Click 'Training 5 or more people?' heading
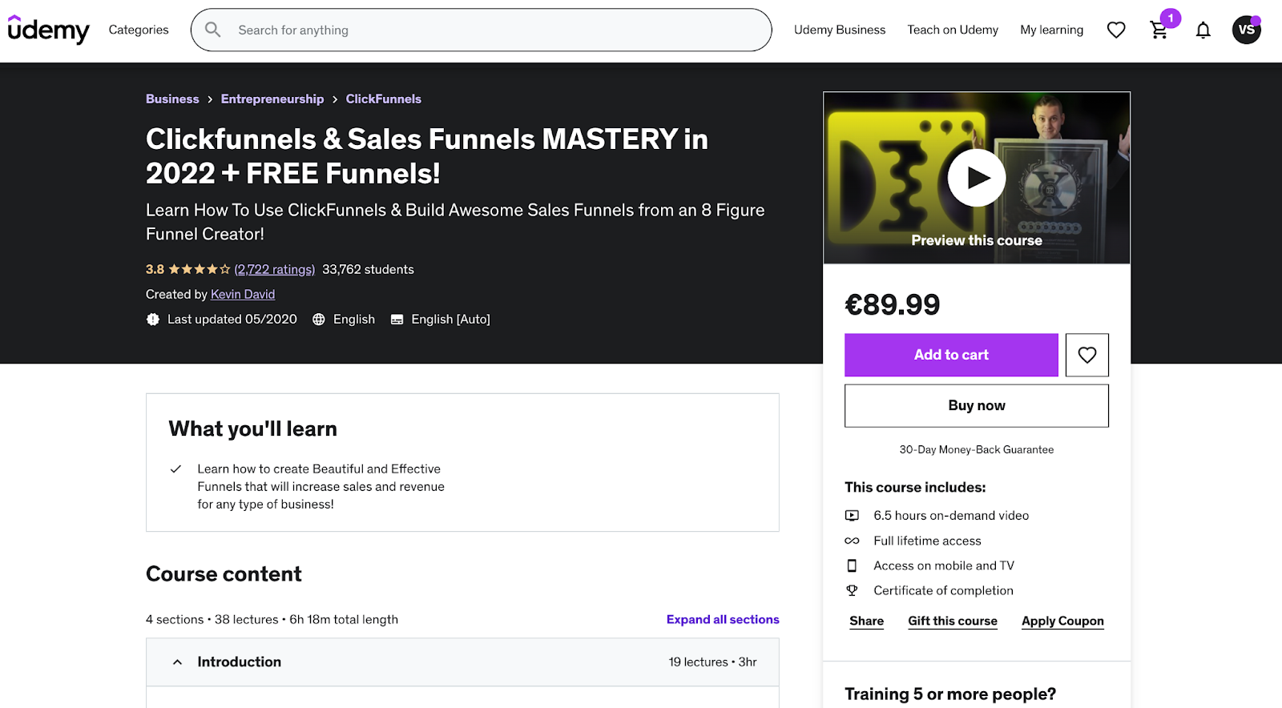The width and height of the screenshot is (1282, 708). [x=950, y=694]
